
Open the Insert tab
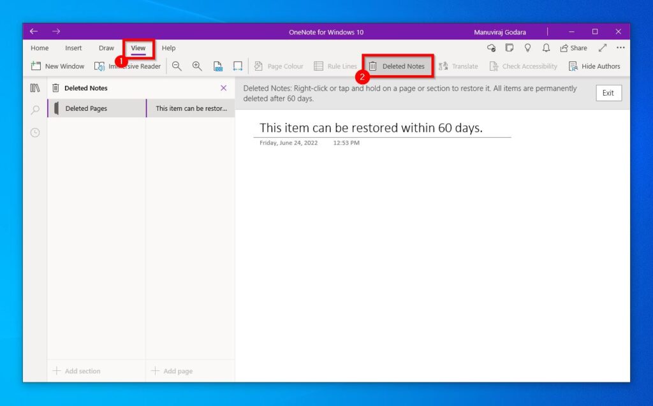73,48
